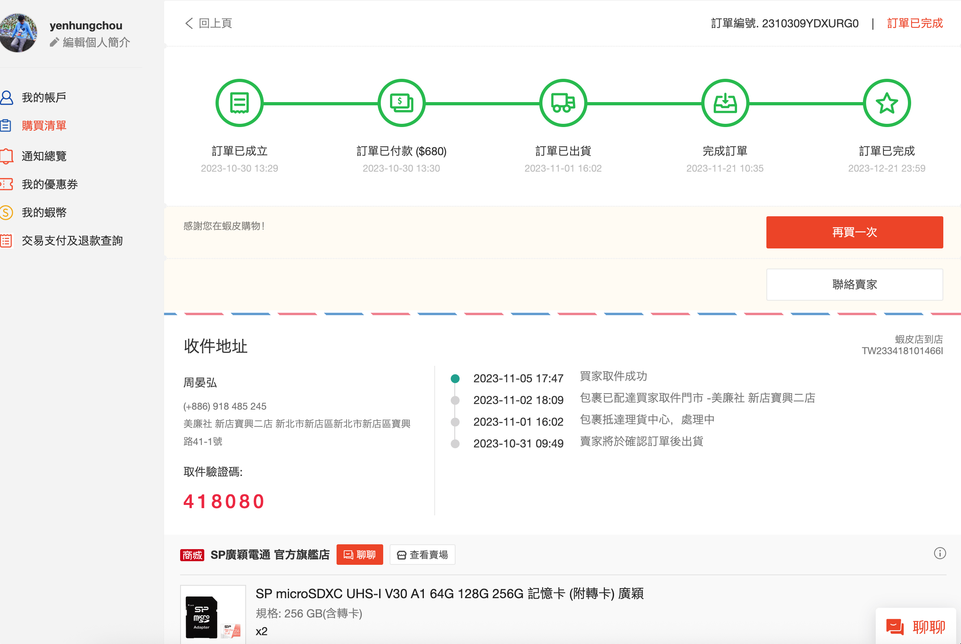Open 我的蝦幣 coins page
The image size is (961, 644).
(x=44, y=212)
